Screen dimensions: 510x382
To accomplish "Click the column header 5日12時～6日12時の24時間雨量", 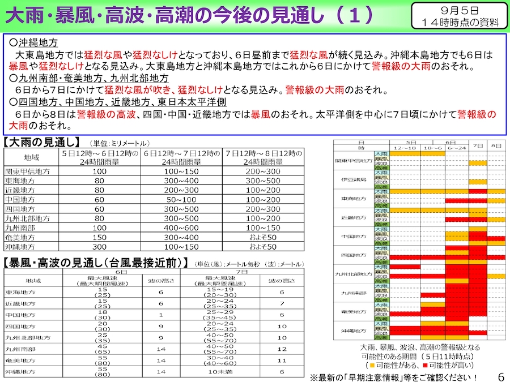I will (x=100, y=157).
